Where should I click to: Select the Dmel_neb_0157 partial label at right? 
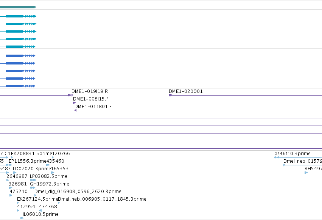(x=303, y=161)
